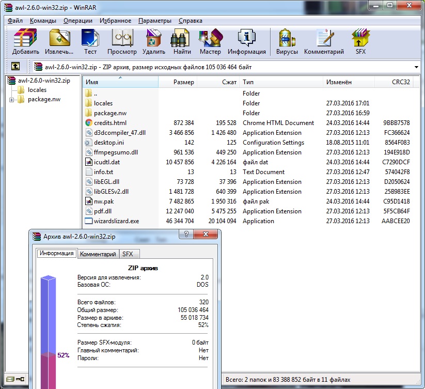Open the Избранное menu
This screenshot has width=425, height=389.
115,21
